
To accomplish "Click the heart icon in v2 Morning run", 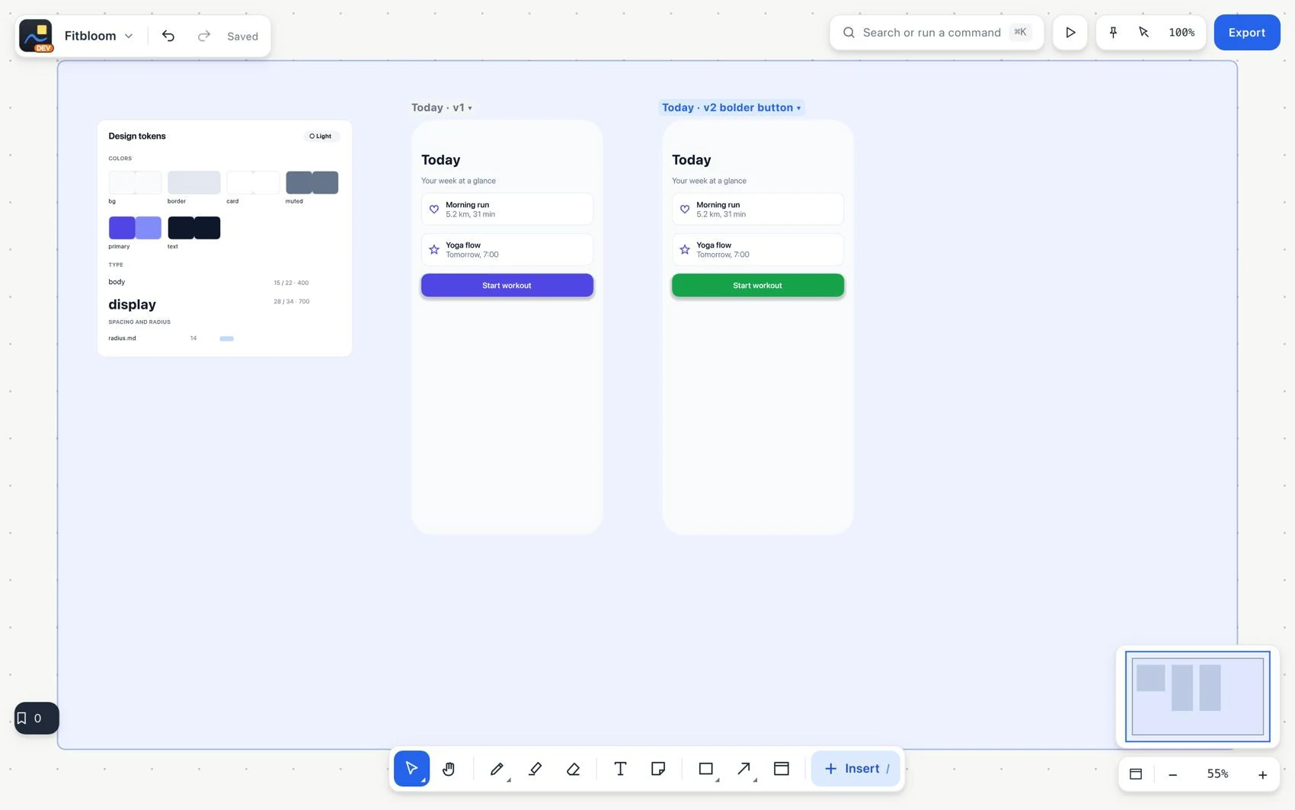I will 684,209.
